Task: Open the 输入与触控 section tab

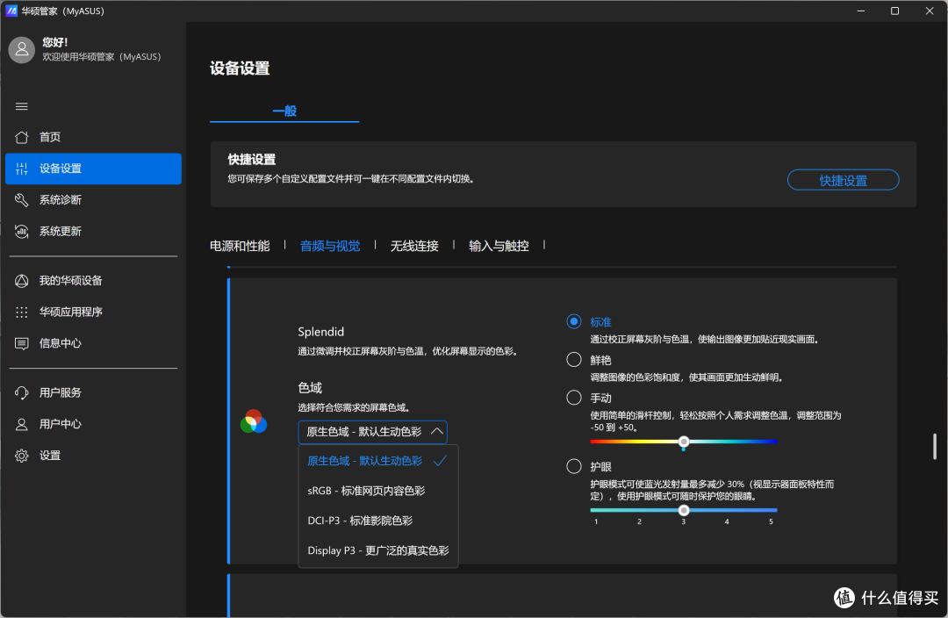Action: 499,246
